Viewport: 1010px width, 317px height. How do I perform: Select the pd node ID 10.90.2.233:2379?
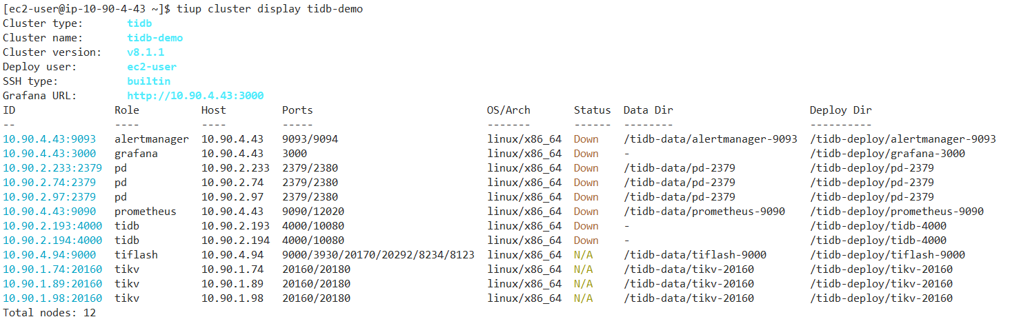(x=52, y=168)
